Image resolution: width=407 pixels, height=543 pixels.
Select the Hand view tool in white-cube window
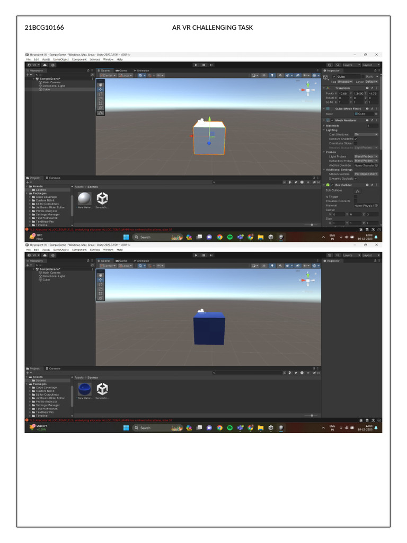click(x=101, y=85)
